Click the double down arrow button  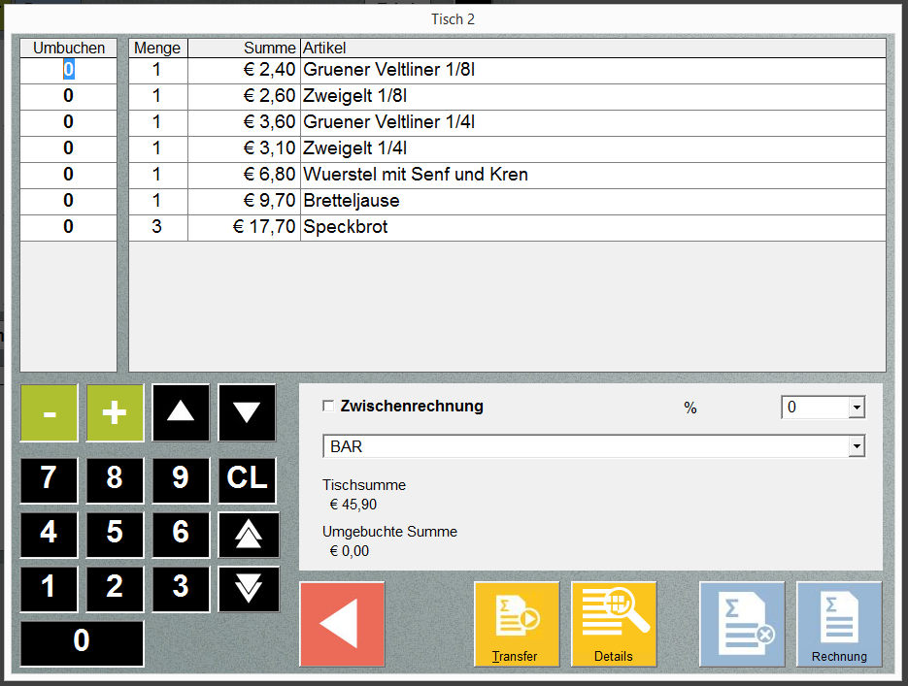pyautogui.click(x=249, y=589)
